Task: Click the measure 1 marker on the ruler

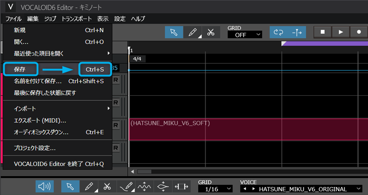Action: (x=132, y=51)
